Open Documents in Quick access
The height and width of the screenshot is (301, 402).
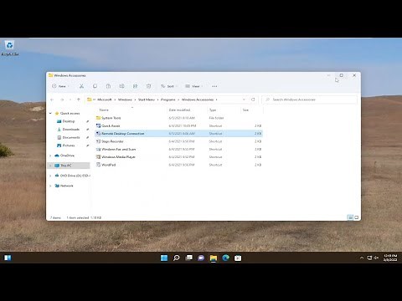(x=71, y=137)
